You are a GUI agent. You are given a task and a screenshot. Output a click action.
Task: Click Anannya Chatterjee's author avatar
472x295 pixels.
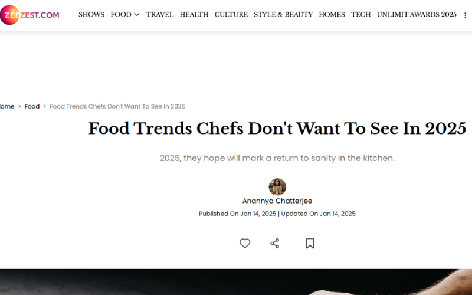pyautogui.click(x=277, y=187)
